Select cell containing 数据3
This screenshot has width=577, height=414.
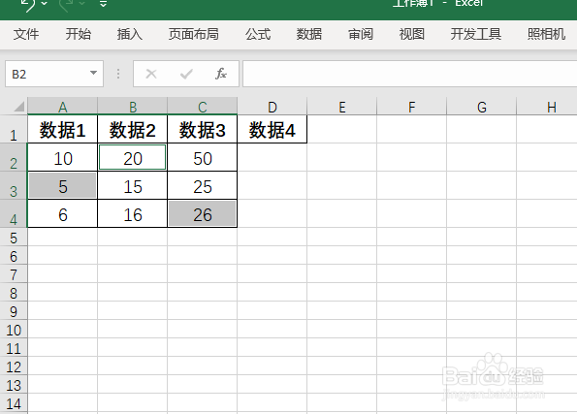click(x=202, y=130)
